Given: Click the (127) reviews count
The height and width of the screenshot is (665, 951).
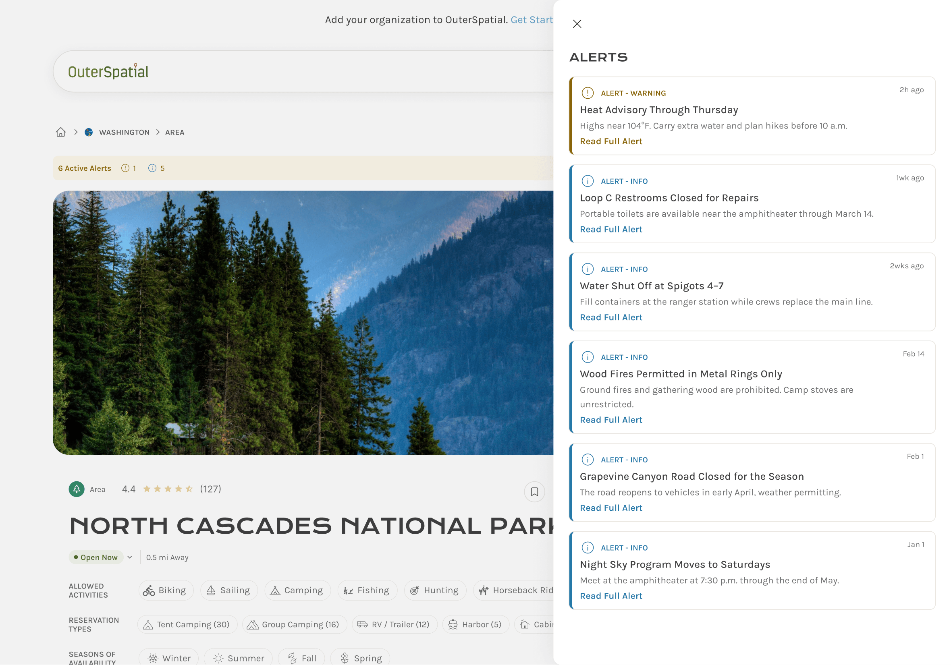Looking at the screenshot, I should tap(210, 489).
